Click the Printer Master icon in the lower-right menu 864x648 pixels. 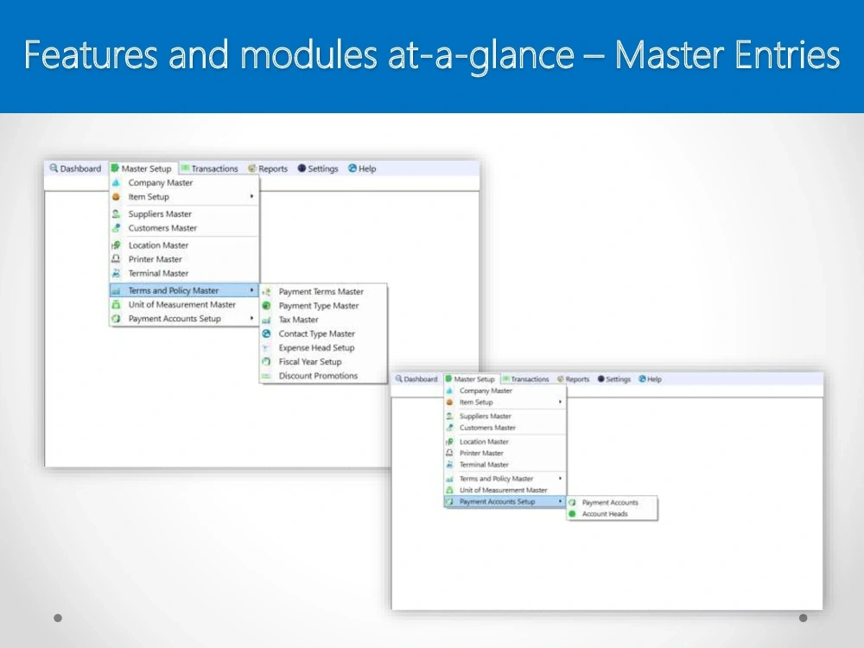[449, 453]
